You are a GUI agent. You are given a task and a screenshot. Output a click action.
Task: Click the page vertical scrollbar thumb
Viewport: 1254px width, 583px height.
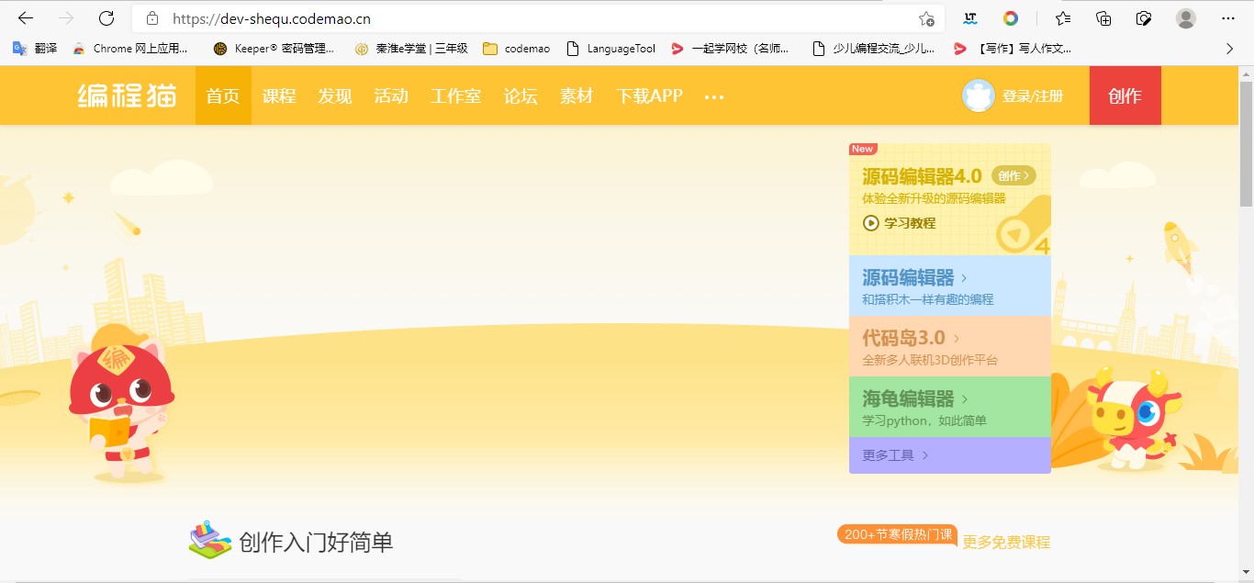coord(1246,142)
